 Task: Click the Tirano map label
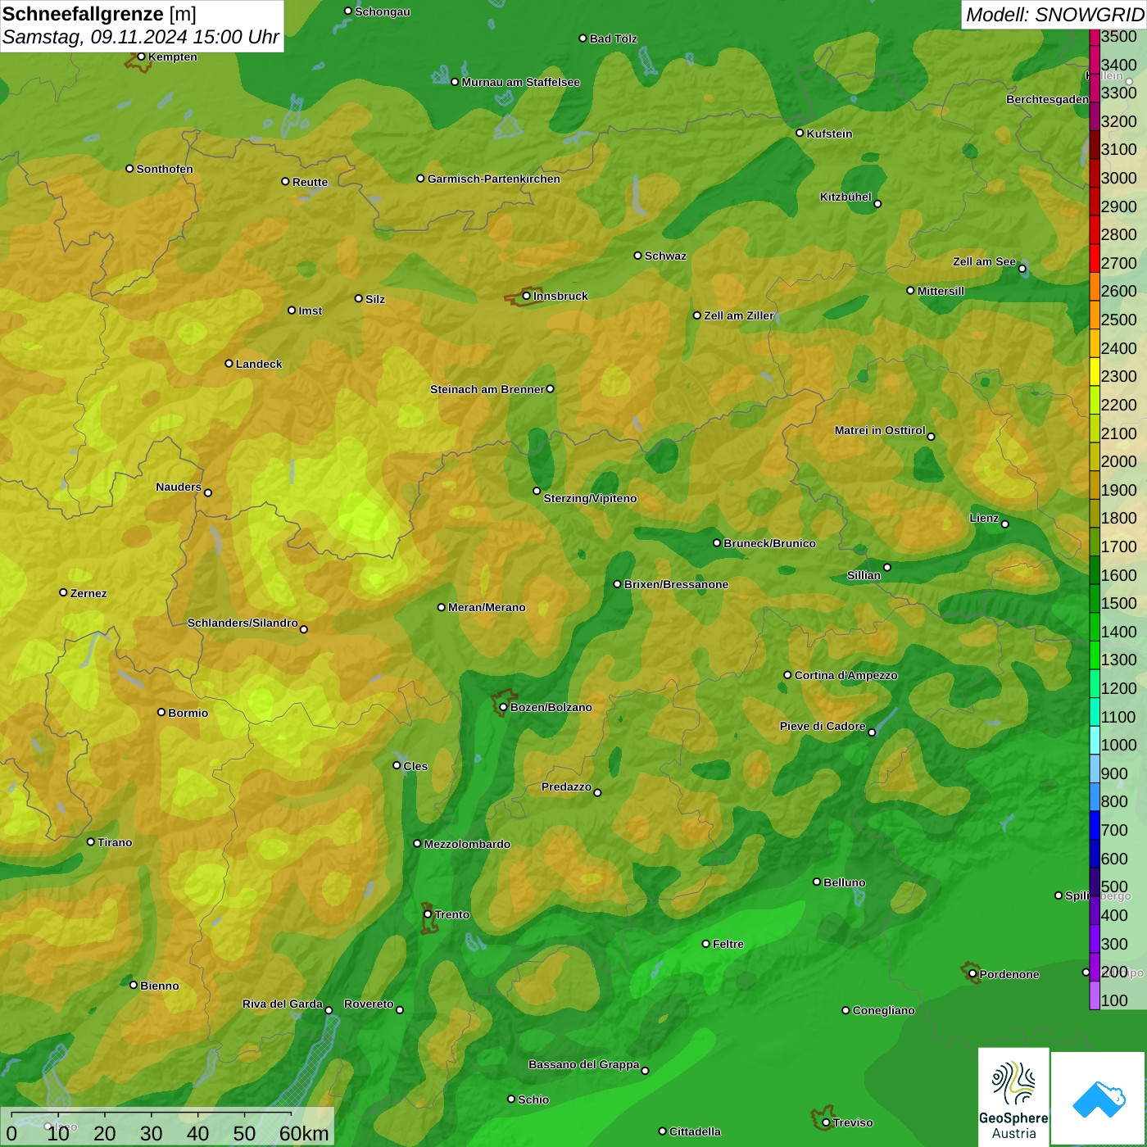pyautogui.click(x=115, y=842)
